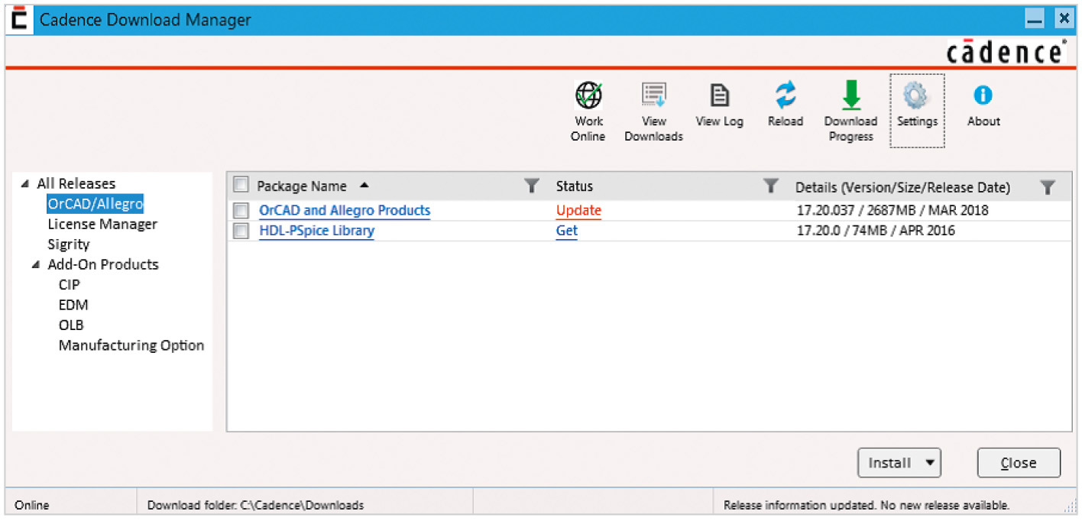The image size is (1082, 521).
Task: Collapse the All Releases tree node
Action: pyautogui.click(x=25, y=184)
